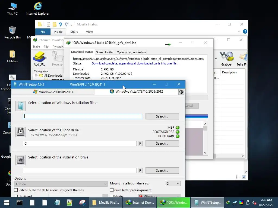Click the Installation drive path input field
This screenshot has height=208, width=278.
pos(80,171)
